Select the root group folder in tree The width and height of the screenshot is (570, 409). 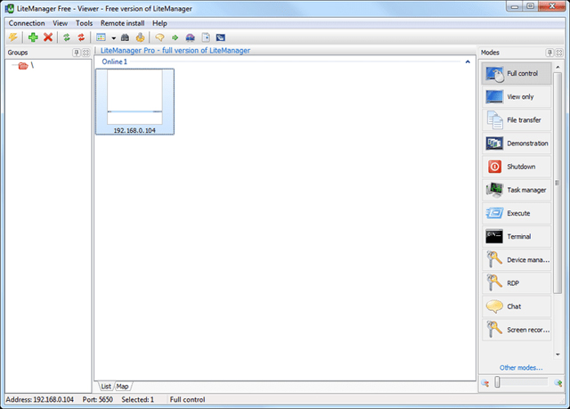tap(23, 66)
